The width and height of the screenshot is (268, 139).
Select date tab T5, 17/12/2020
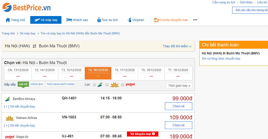click(125, 73)
